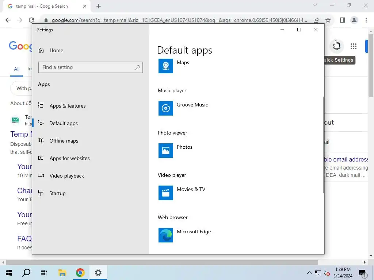Click the Find a setting search box
Viewport: 374px width, 280px height.
pyautogui.click(x=91, y=67)
